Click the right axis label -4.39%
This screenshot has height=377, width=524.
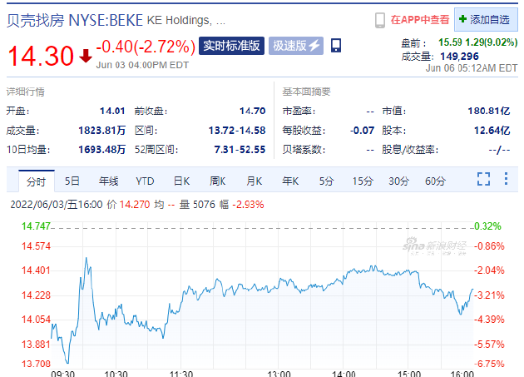[x=489, y=320]
